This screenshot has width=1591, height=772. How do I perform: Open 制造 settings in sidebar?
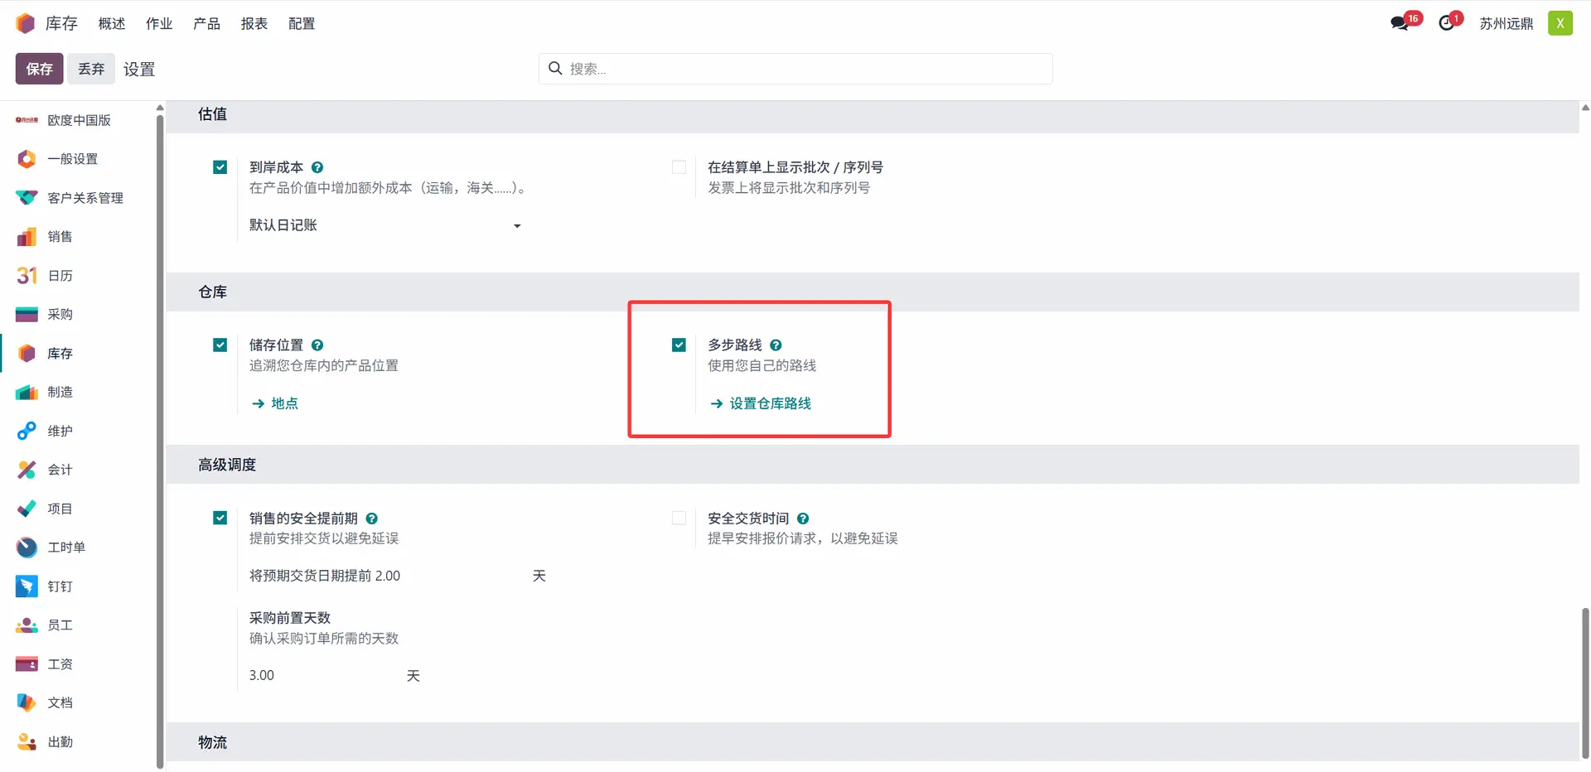[x=60, y=392]
